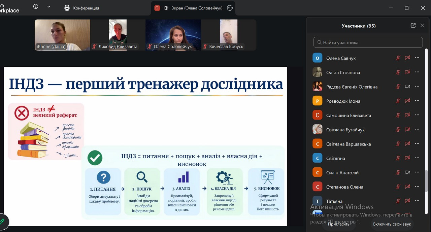Click muted microphone icon for Степанова Олена

398,187
